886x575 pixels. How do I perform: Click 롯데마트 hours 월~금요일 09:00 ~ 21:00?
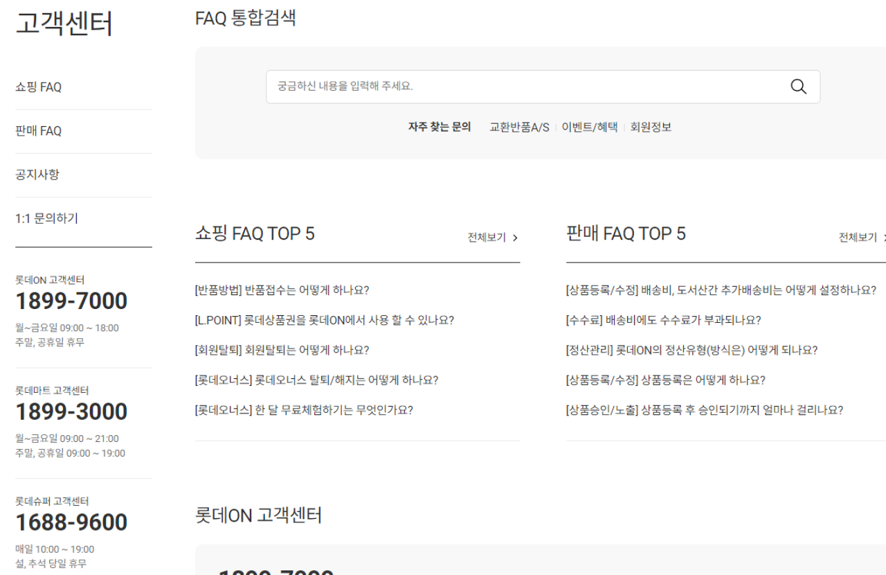coord(67,439)
